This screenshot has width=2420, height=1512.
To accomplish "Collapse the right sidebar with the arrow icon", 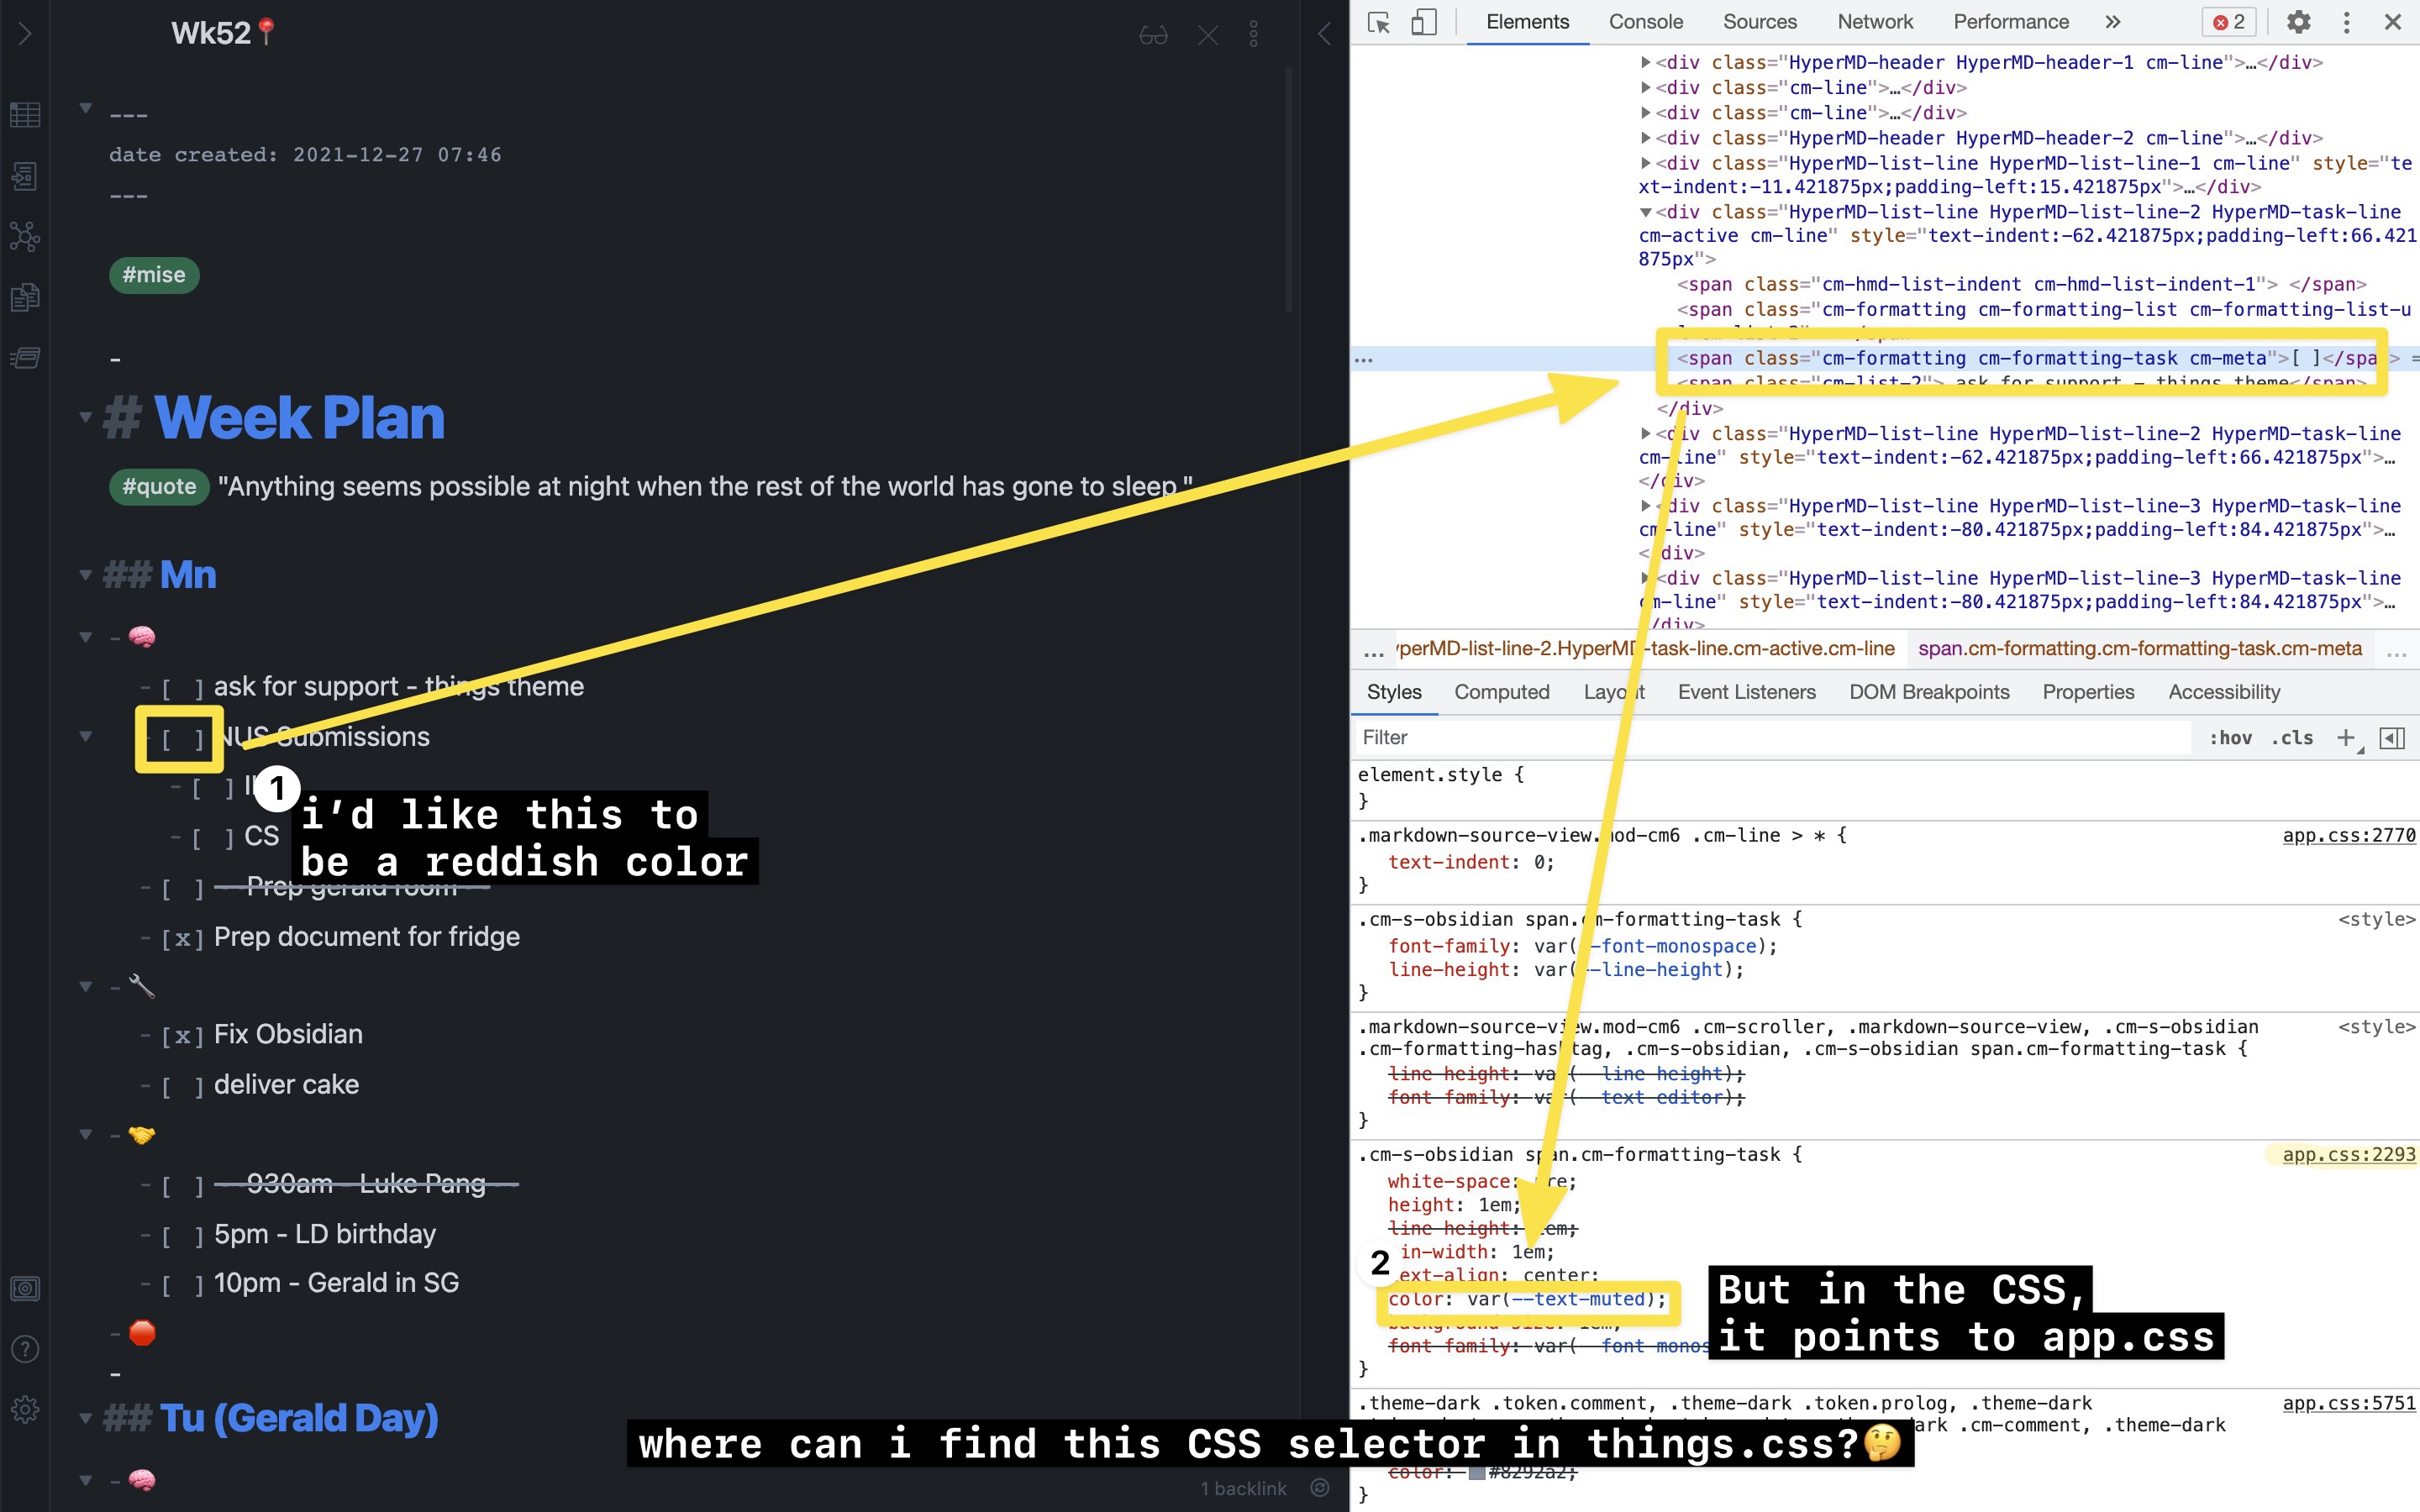I will [1324, 34].
